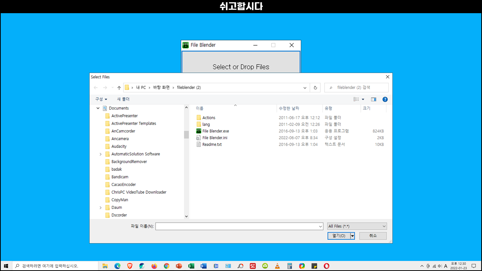The image size is (482, 271).
Task: Click the 새 폴더 toolbar command
Action: coord(123,99)
